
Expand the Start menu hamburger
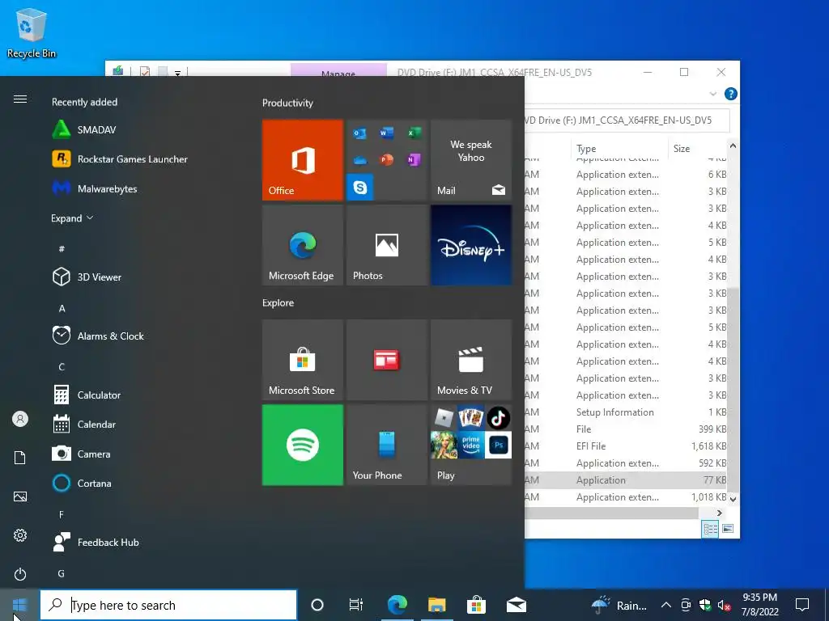point(20,99)
